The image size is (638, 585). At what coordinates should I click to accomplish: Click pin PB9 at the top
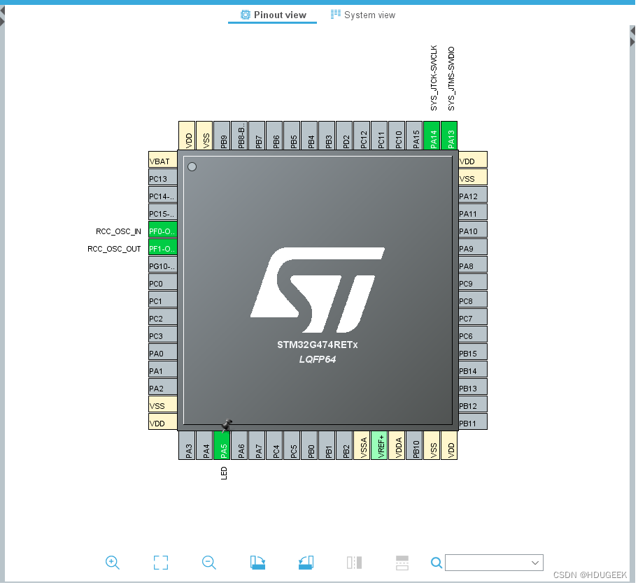pyautogui.click(x=222, y=136)
